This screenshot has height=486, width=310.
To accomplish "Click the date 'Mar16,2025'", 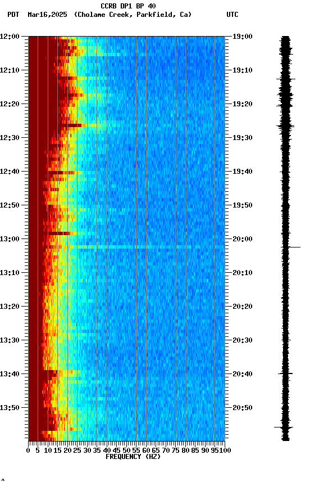I will [x=47, y=15].
